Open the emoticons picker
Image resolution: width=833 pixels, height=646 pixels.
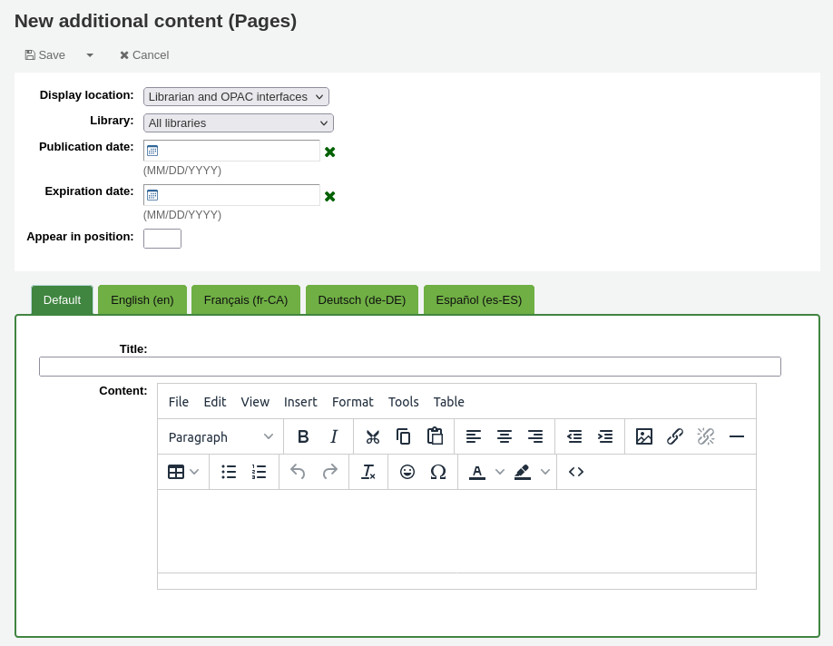click(x=407, y=472)
